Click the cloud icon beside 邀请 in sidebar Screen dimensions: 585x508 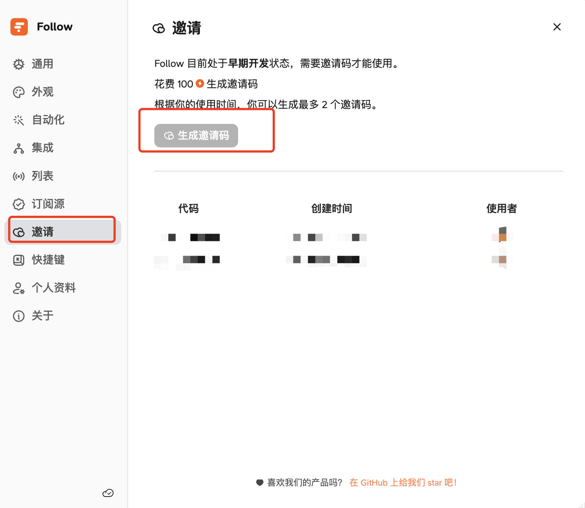tap(19, 232)
